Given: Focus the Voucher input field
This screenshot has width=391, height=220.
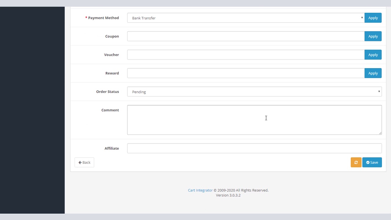Looking at the screenshot, I should [246, 55].
